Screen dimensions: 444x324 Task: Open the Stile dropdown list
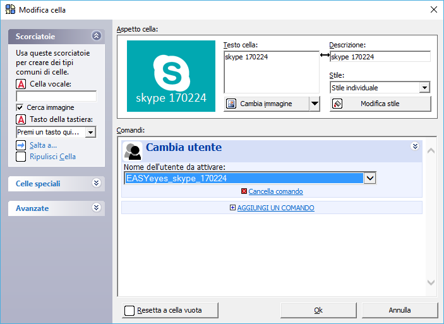[x=424, y=88]
